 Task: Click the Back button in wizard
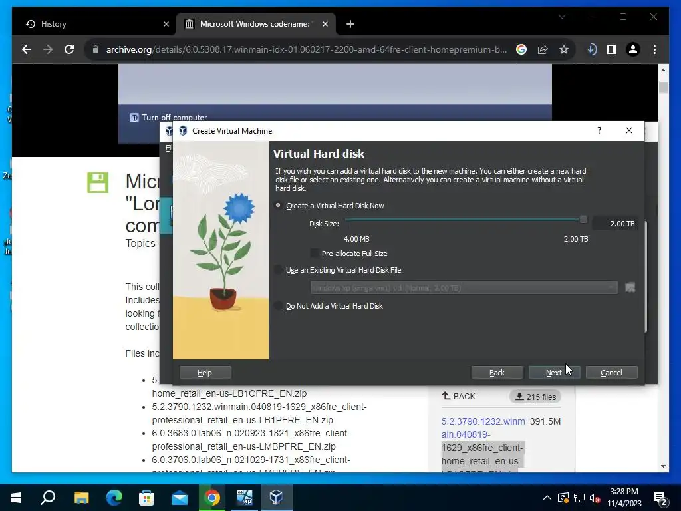[497, 373]
